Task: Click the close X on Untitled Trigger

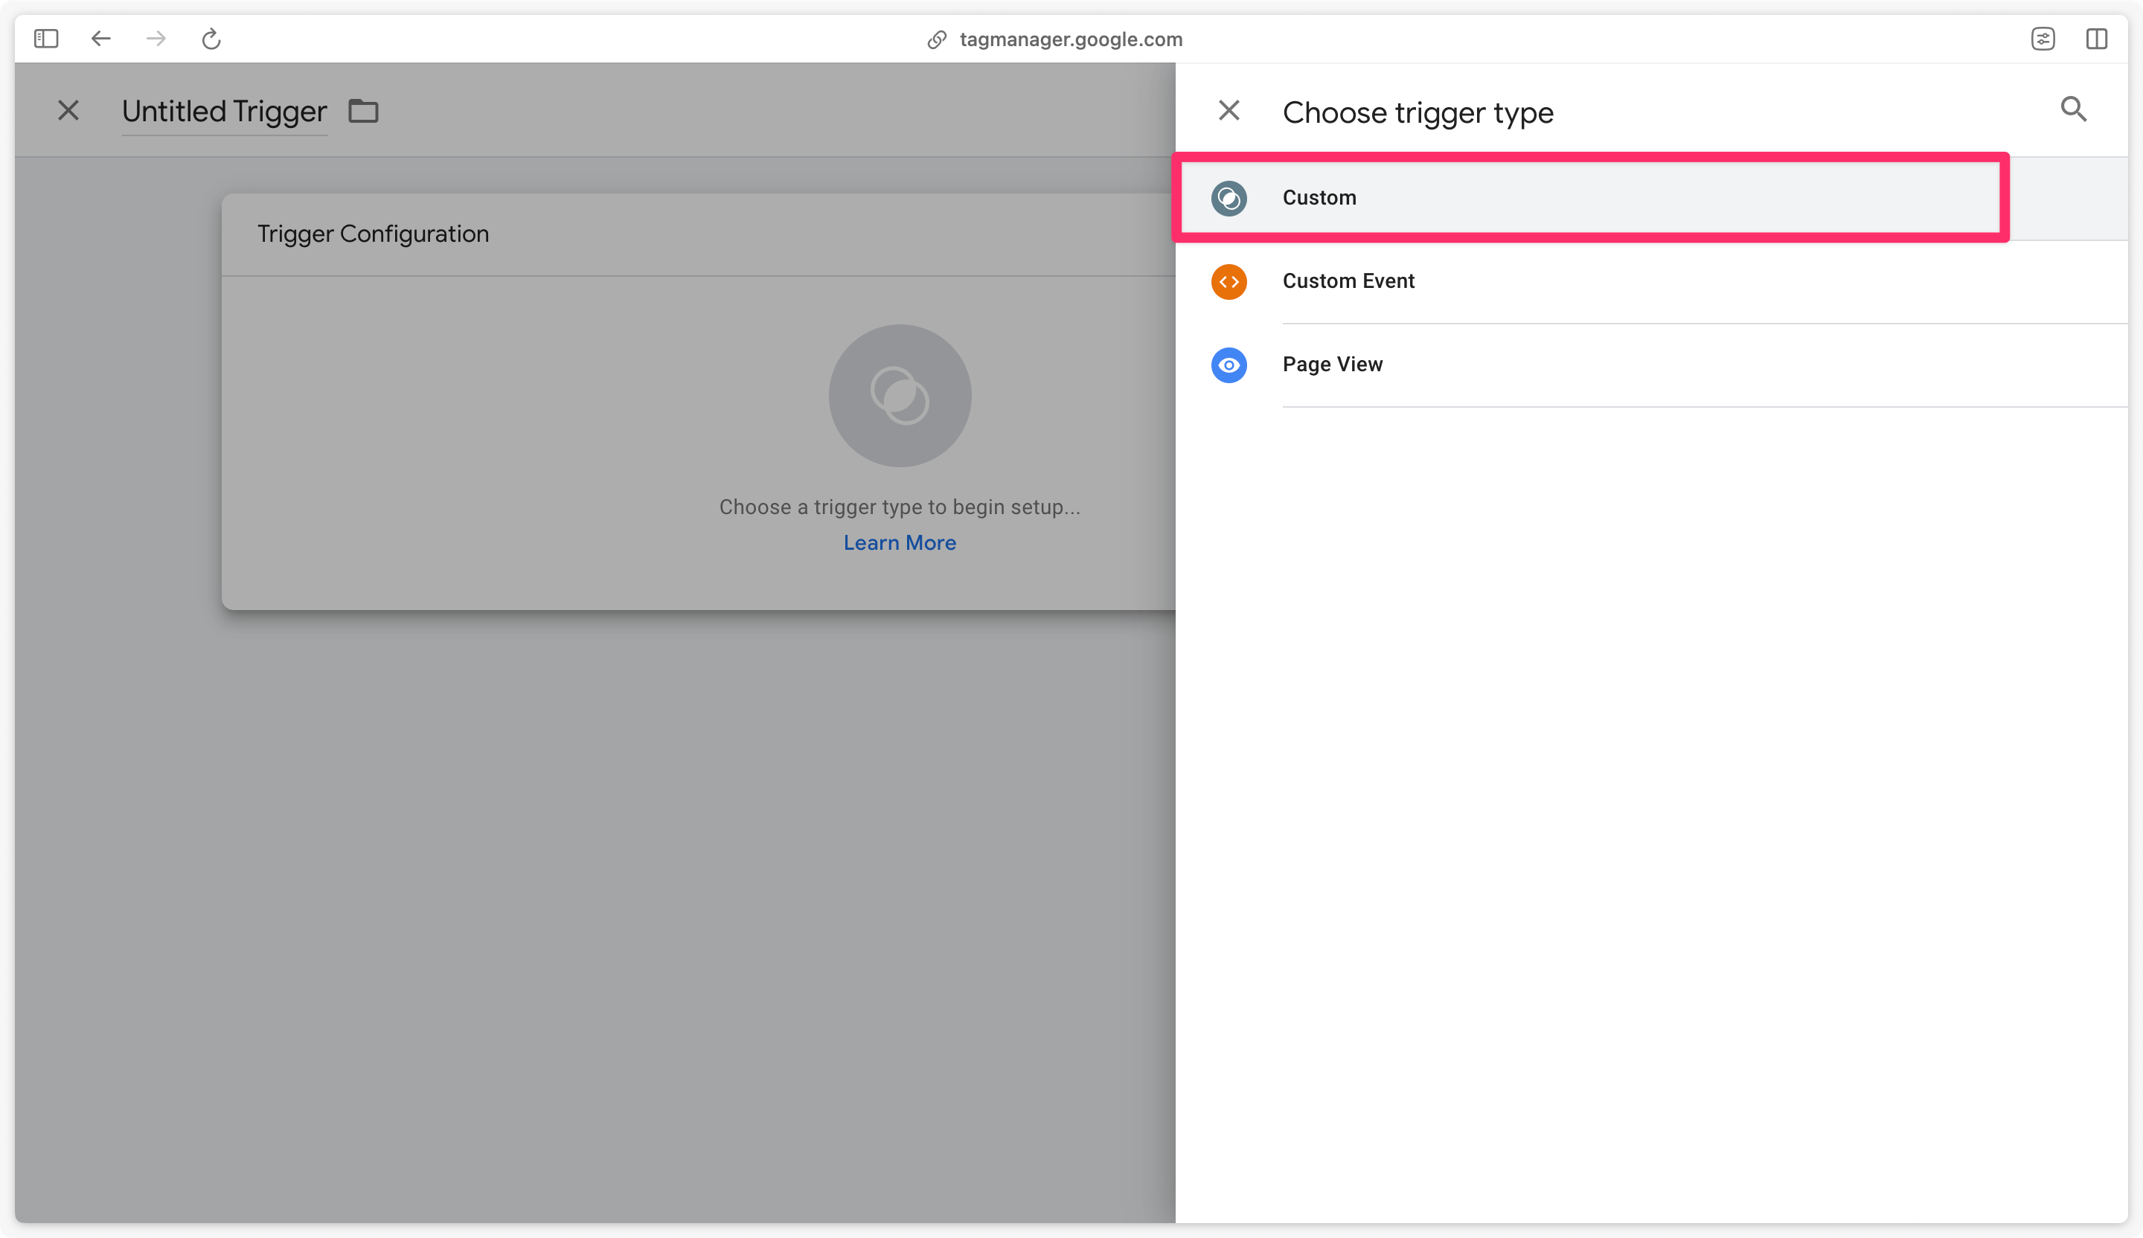Action: coord(69,111)
